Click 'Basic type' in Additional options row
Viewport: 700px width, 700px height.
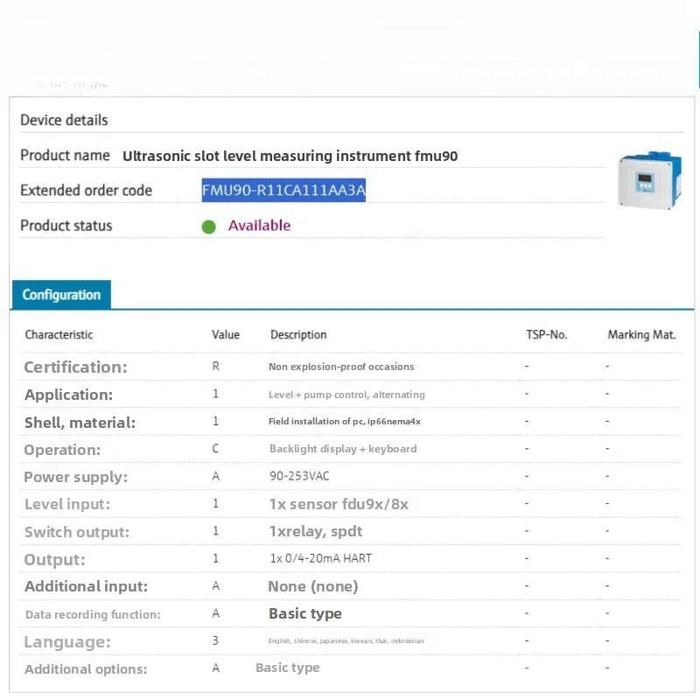point(288,668)
